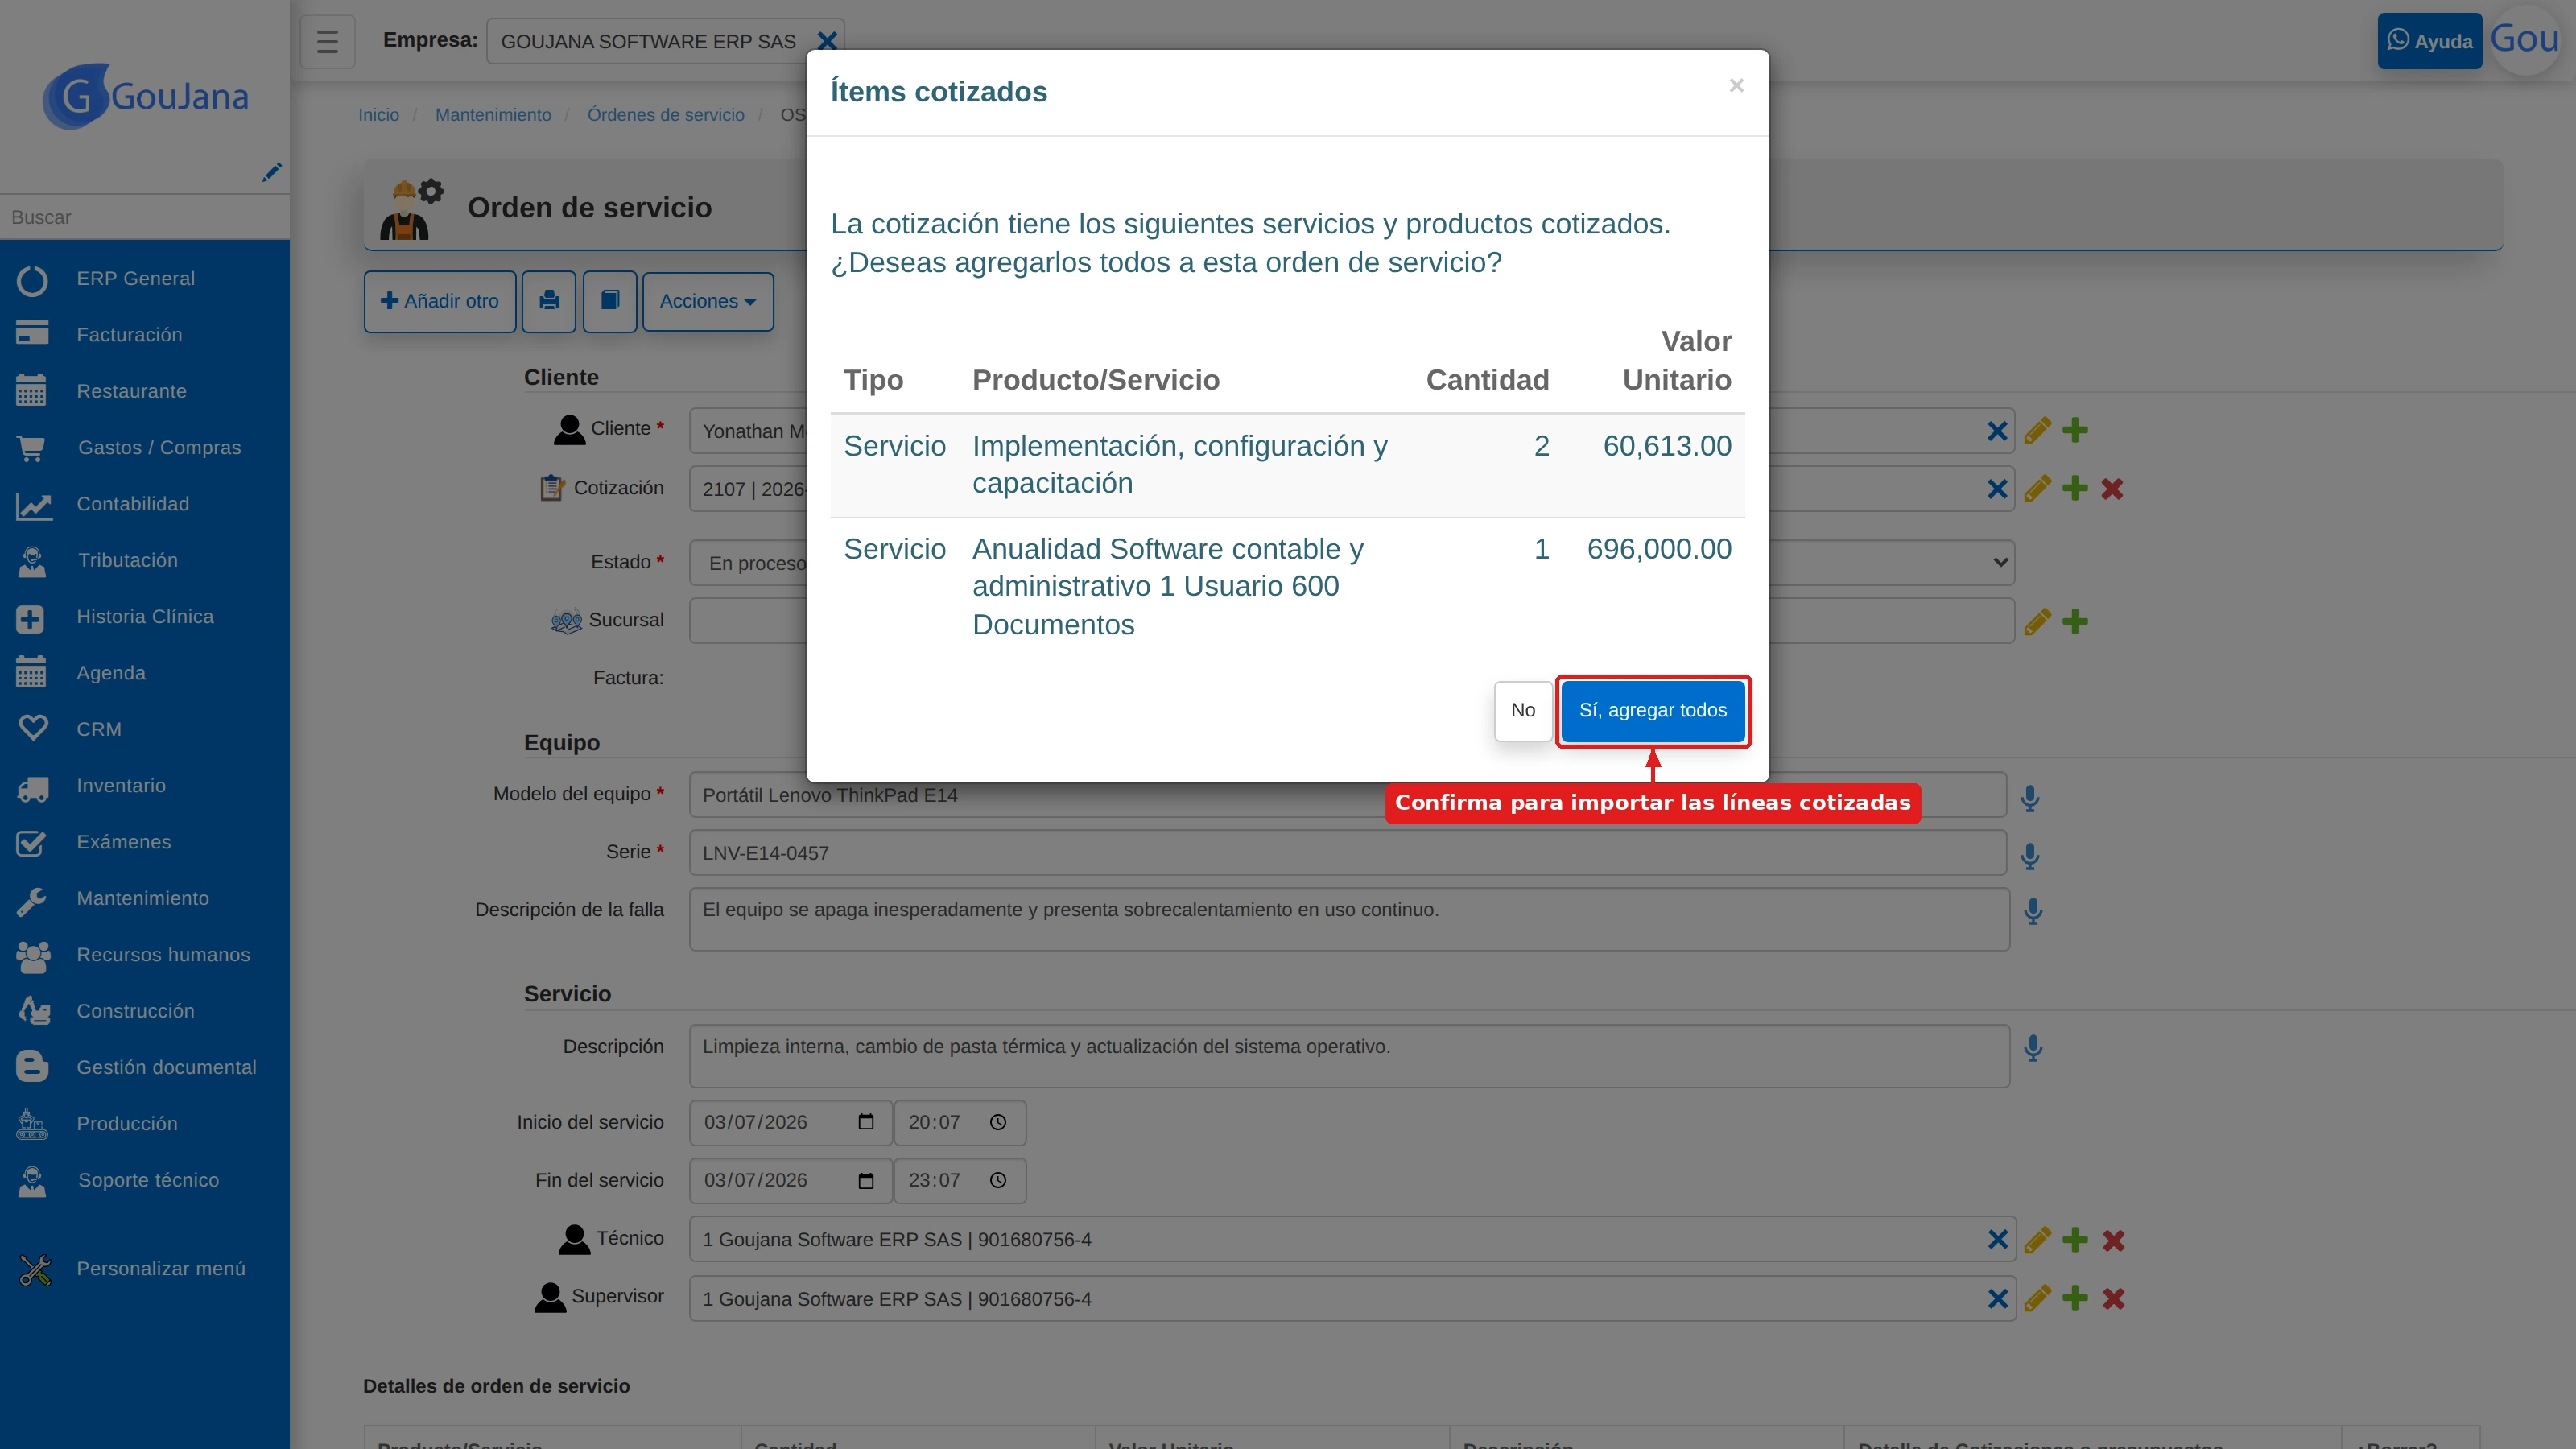Click red delete icon next to Técnico
Image resolution: width=2576 pixels, height=1449 pixels.
point(2113,1240)
